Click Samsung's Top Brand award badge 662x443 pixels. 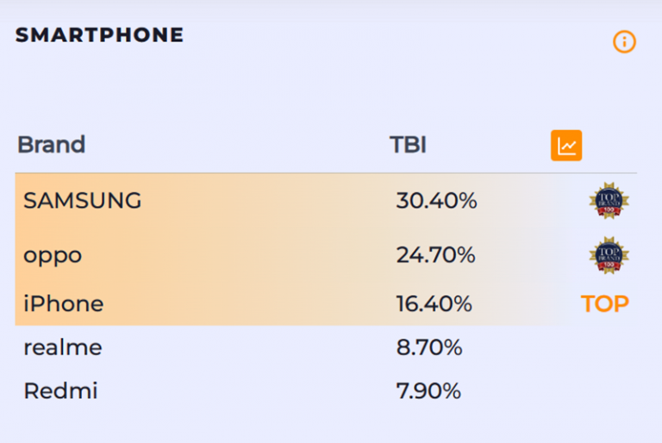click(609, 201)
